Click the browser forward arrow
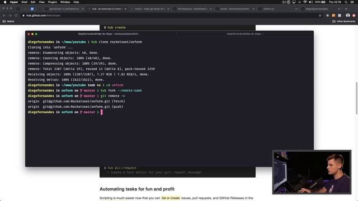The height and width of the screenshot is (201, 358). pyautogui.click(x=10, y=16)
